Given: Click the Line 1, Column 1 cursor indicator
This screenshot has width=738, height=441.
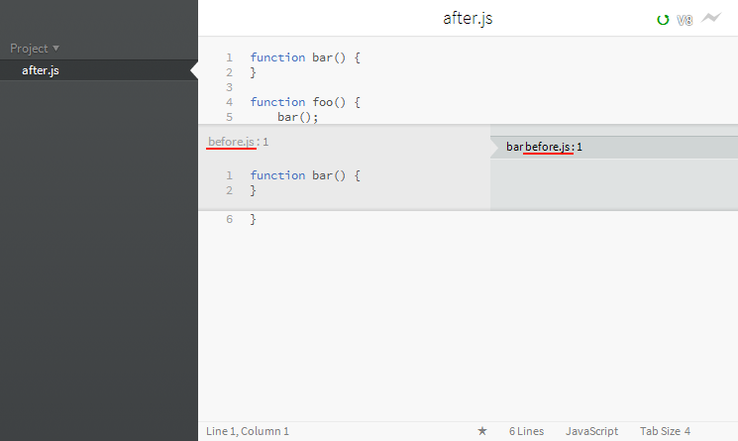Looking at the screenshot, I should [248, 431].
